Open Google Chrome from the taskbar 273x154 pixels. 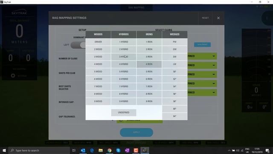(110, 150)
